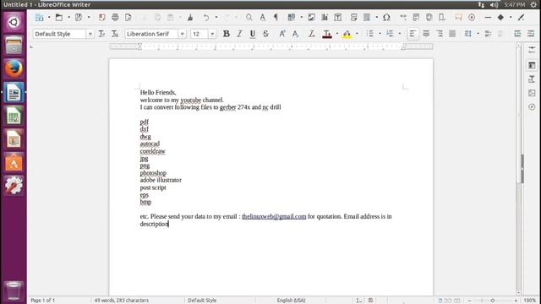This screenshot has width=541, height=304.
Task: Toggle formatting marks pilcrow icon
Action: tap(276, 17)
